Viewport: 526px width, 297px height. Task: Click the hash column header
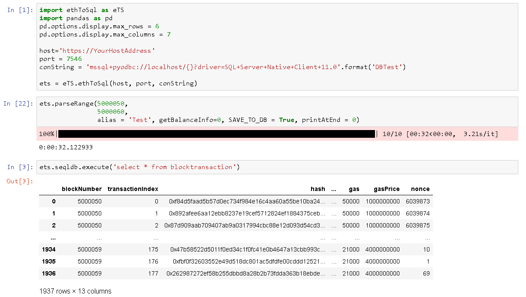318,189
